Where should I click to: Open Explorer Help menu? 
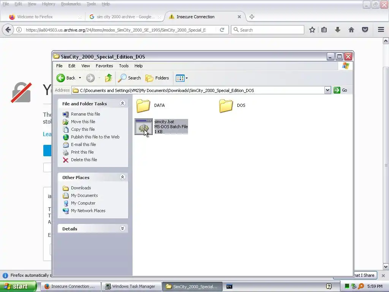[138, 66]
